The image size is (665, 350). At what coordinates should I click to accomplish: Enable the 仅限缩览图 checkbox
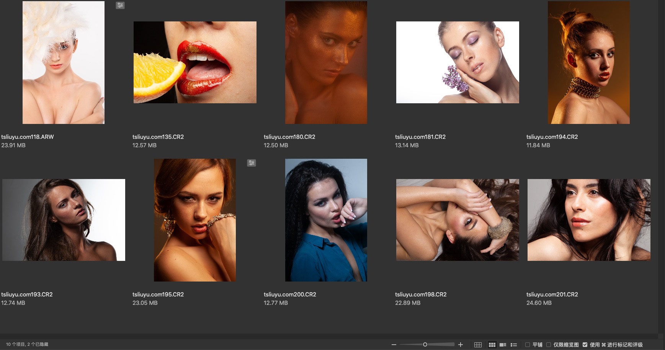(x=549, y=345)
